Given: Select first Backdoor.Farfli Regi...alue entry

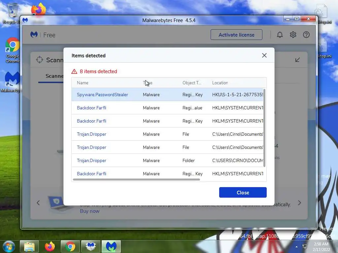Looking at the screenshot, I should pos(167,108).
